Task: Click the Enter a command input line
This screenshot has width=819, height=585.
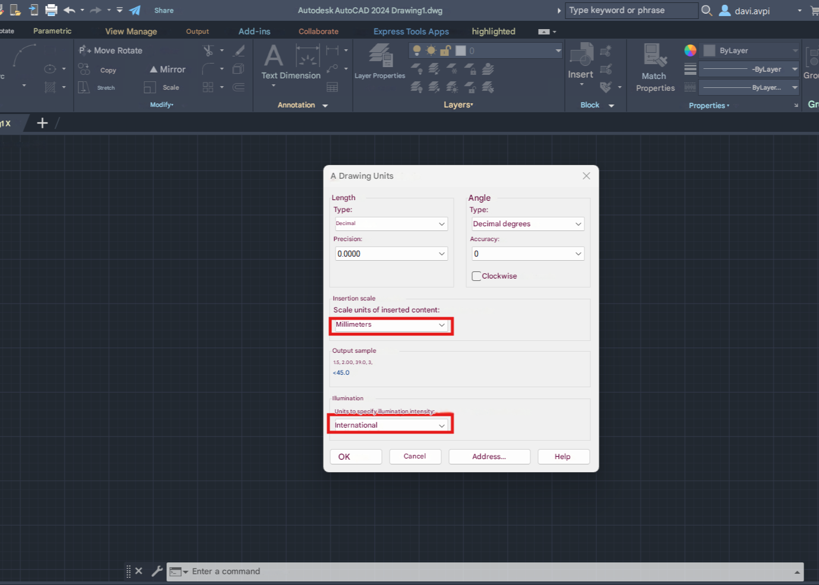Action: coord(485,571)
